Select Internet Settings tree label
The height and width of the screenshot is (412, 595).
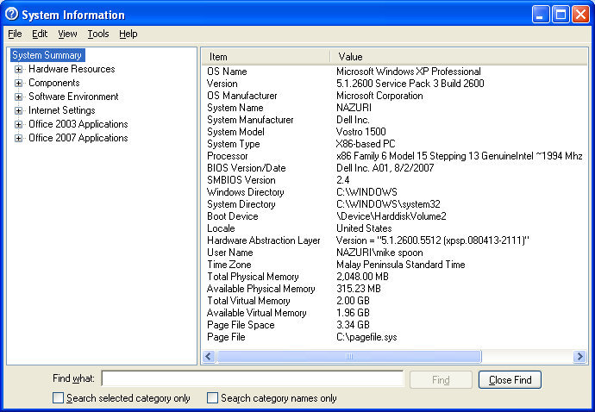pyautogui.click(x=62, y=110)
